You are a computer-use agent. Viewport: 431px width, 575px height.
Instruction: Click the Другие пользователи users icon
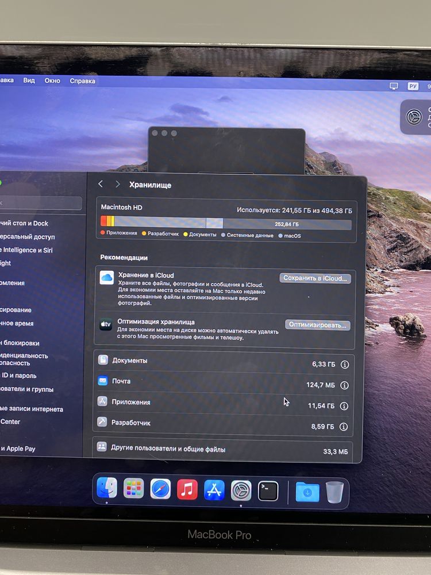[102, 447]
